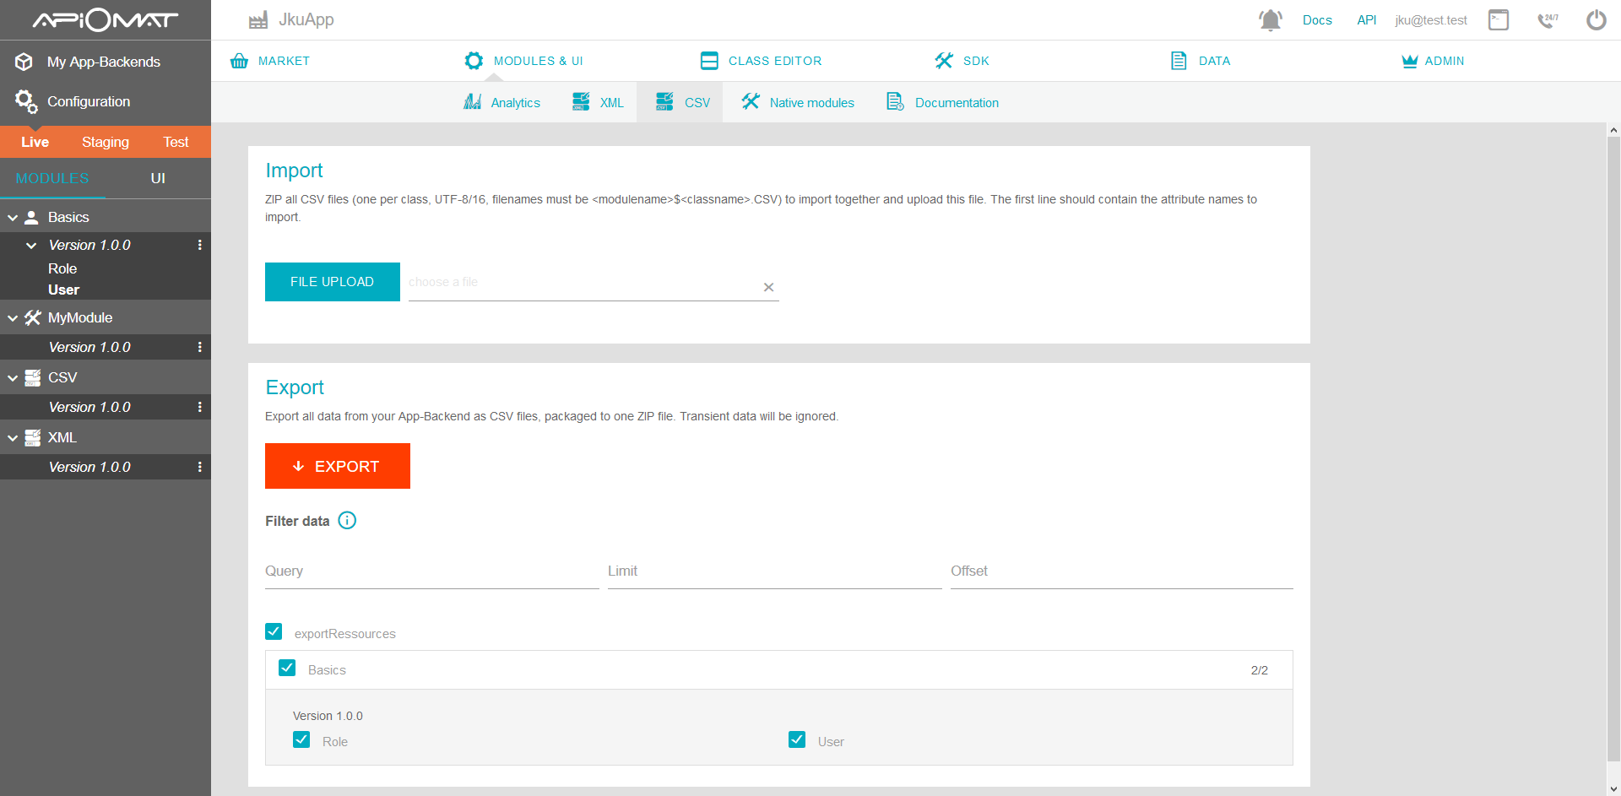
Task: Open XML Version 1.0.0 three-dot menu
Action: coord(200,468)
